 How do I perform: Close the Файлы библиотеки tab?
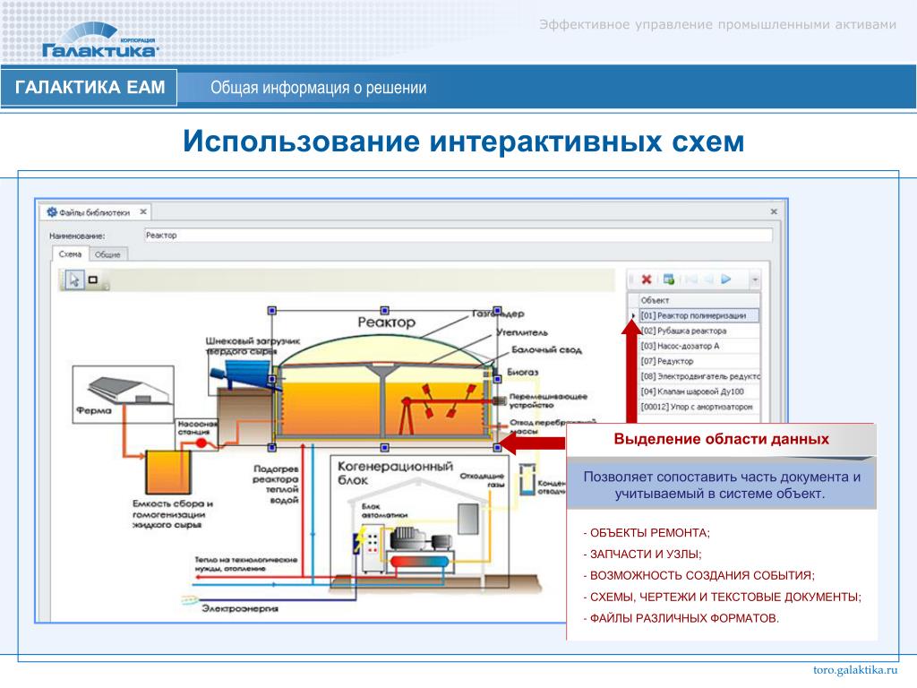point(143,211)
